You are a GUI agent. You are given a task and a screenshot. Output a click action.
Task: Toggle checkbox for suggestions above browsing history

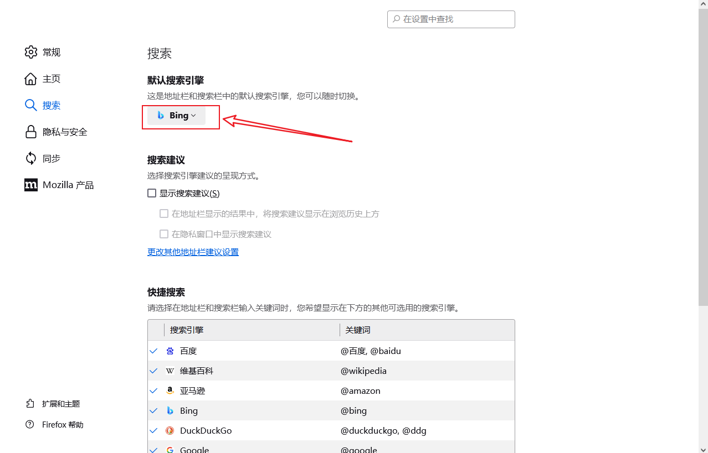point(164,214)
